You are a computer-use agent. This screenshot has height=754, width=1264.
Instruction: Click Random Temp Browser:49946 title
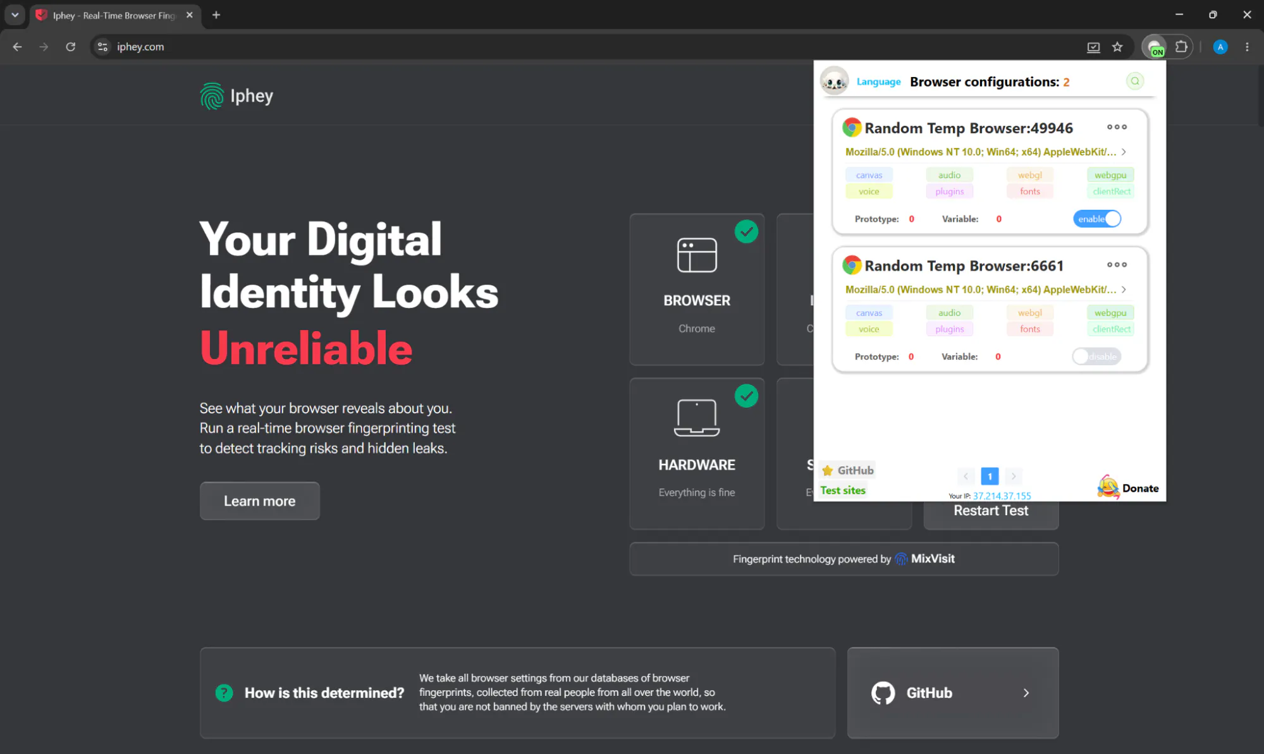point(969,128)
